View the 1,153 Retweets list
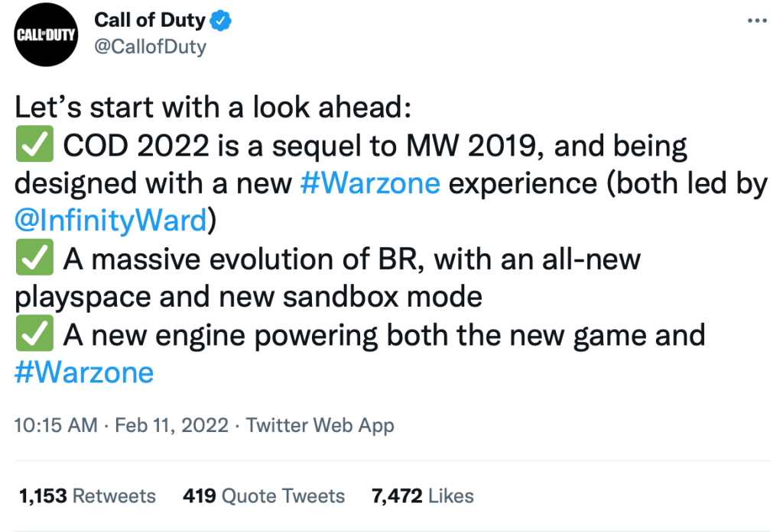This screenshot has width=783, height=532. [x=86, y=495]
